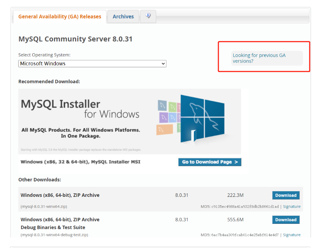Download the 555.6M Debug Binaries archive
This screenshot has height=248, width=325.
click(x=286, y=220)
